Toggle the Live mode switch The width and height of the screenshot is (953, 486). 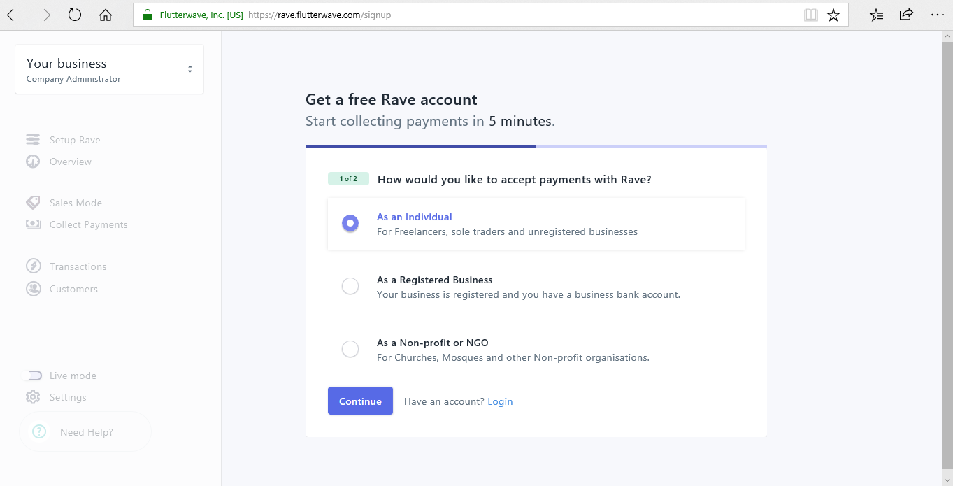(x=33, y=376)
